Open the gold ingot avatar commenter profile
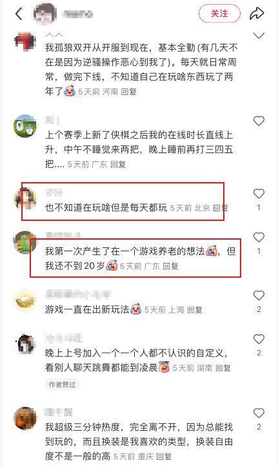 (25, 300)
